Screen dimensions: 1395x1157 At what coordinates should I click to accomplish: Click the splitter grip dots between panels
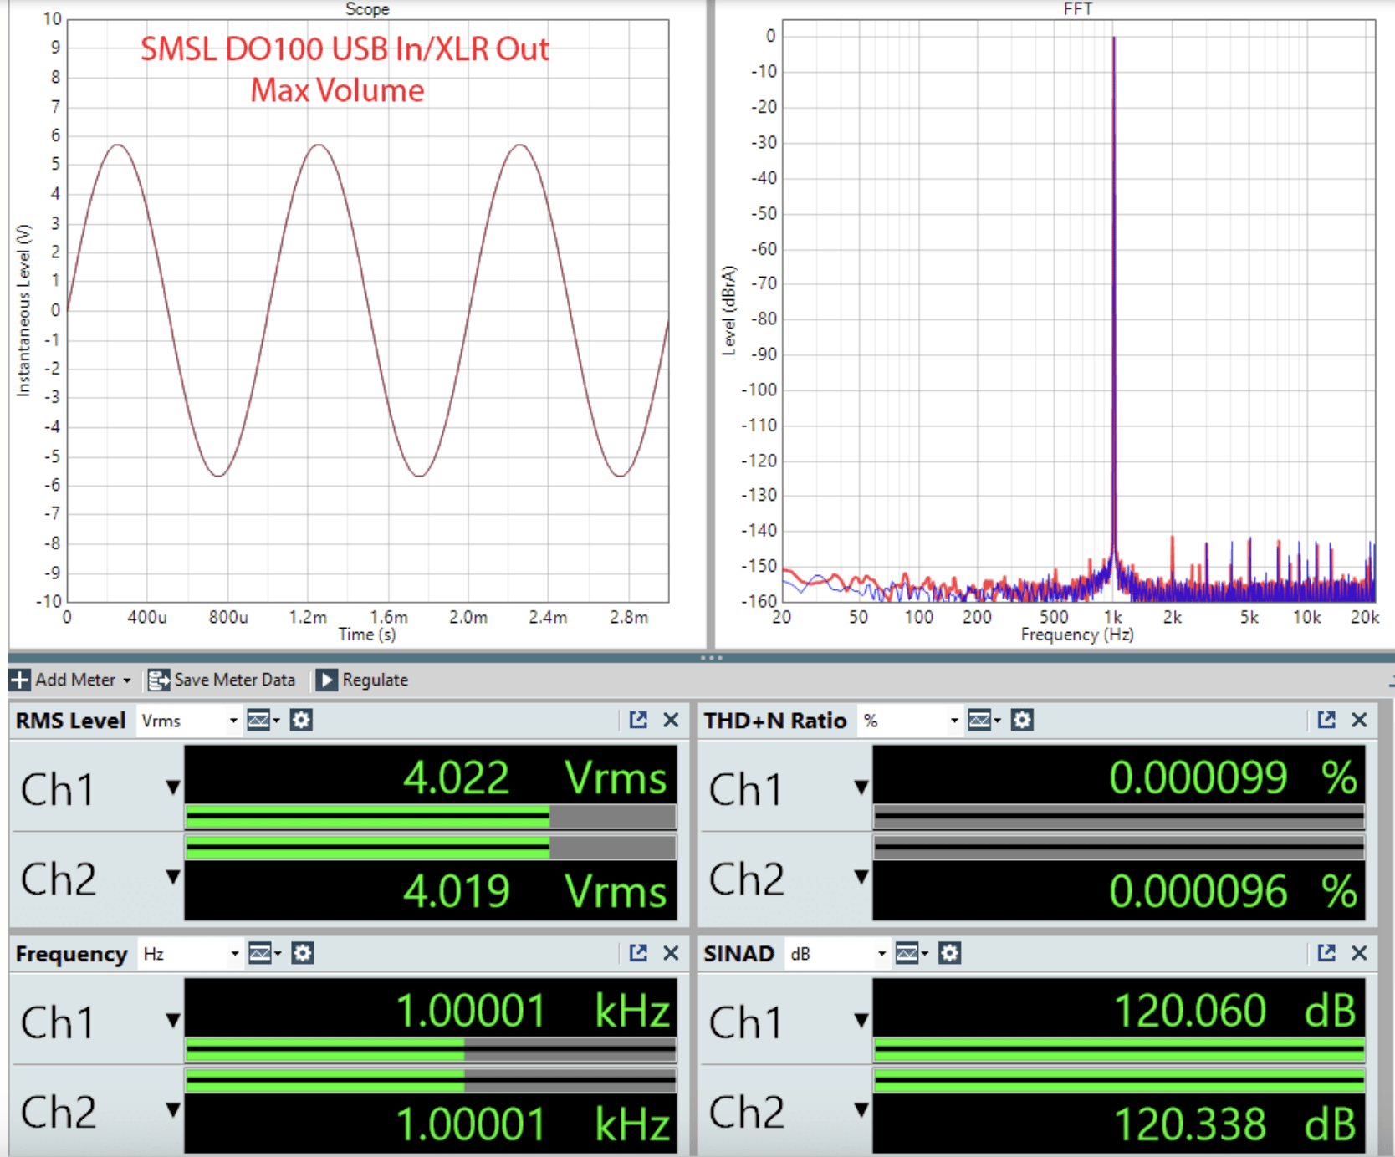click(x=712, y=658)
